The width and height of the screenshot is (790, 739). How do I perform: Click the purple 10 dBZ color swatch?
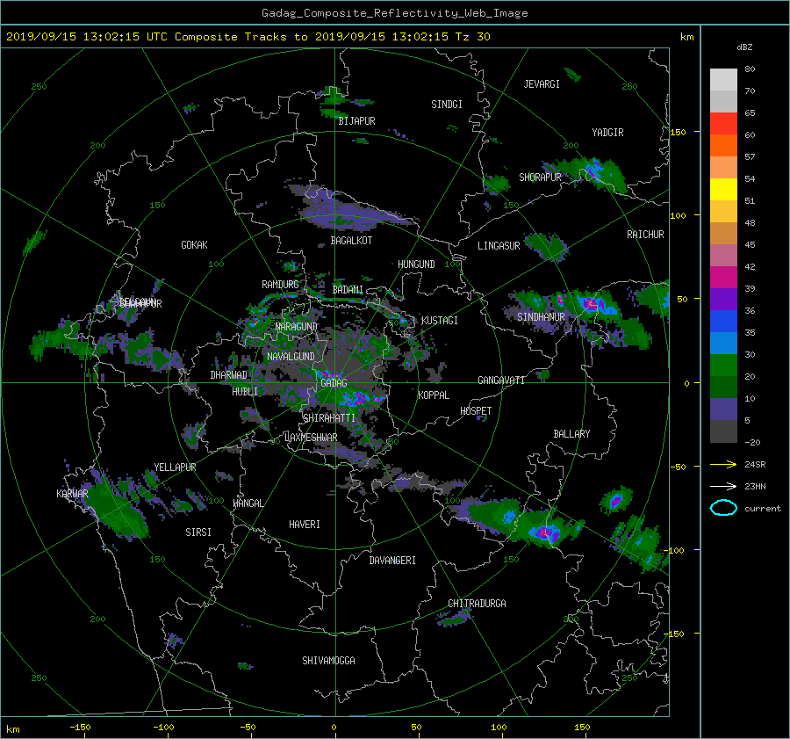coord(723,409)
